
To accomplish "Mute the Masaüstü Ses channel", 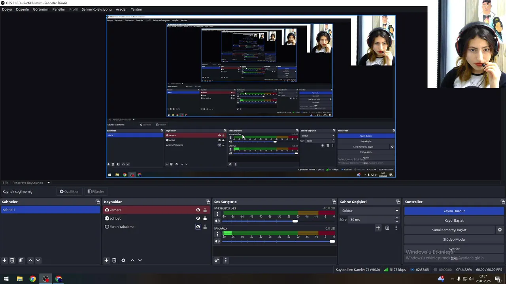I will (x=217, y=221).
